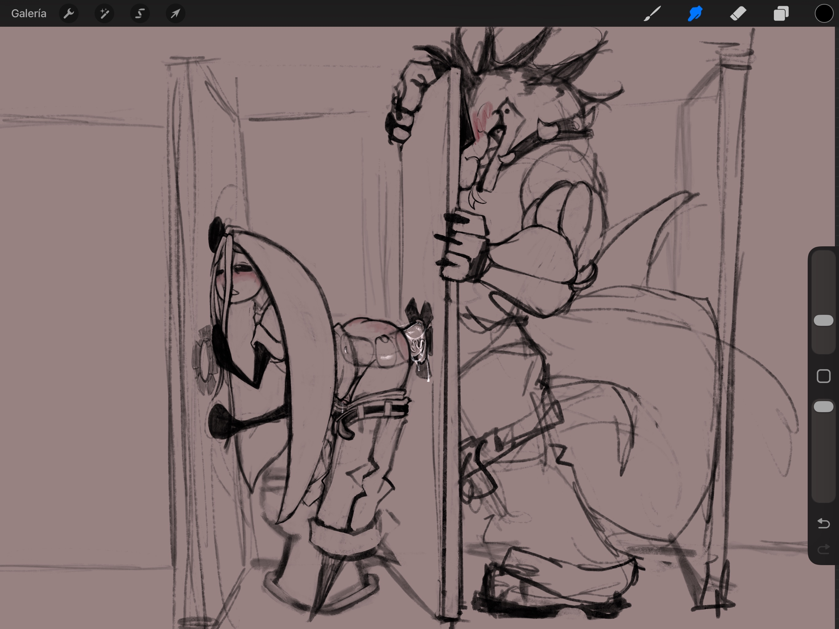The image size is (839, 629).
Task: Undo the last stroke
Action: tap(823, 524)
